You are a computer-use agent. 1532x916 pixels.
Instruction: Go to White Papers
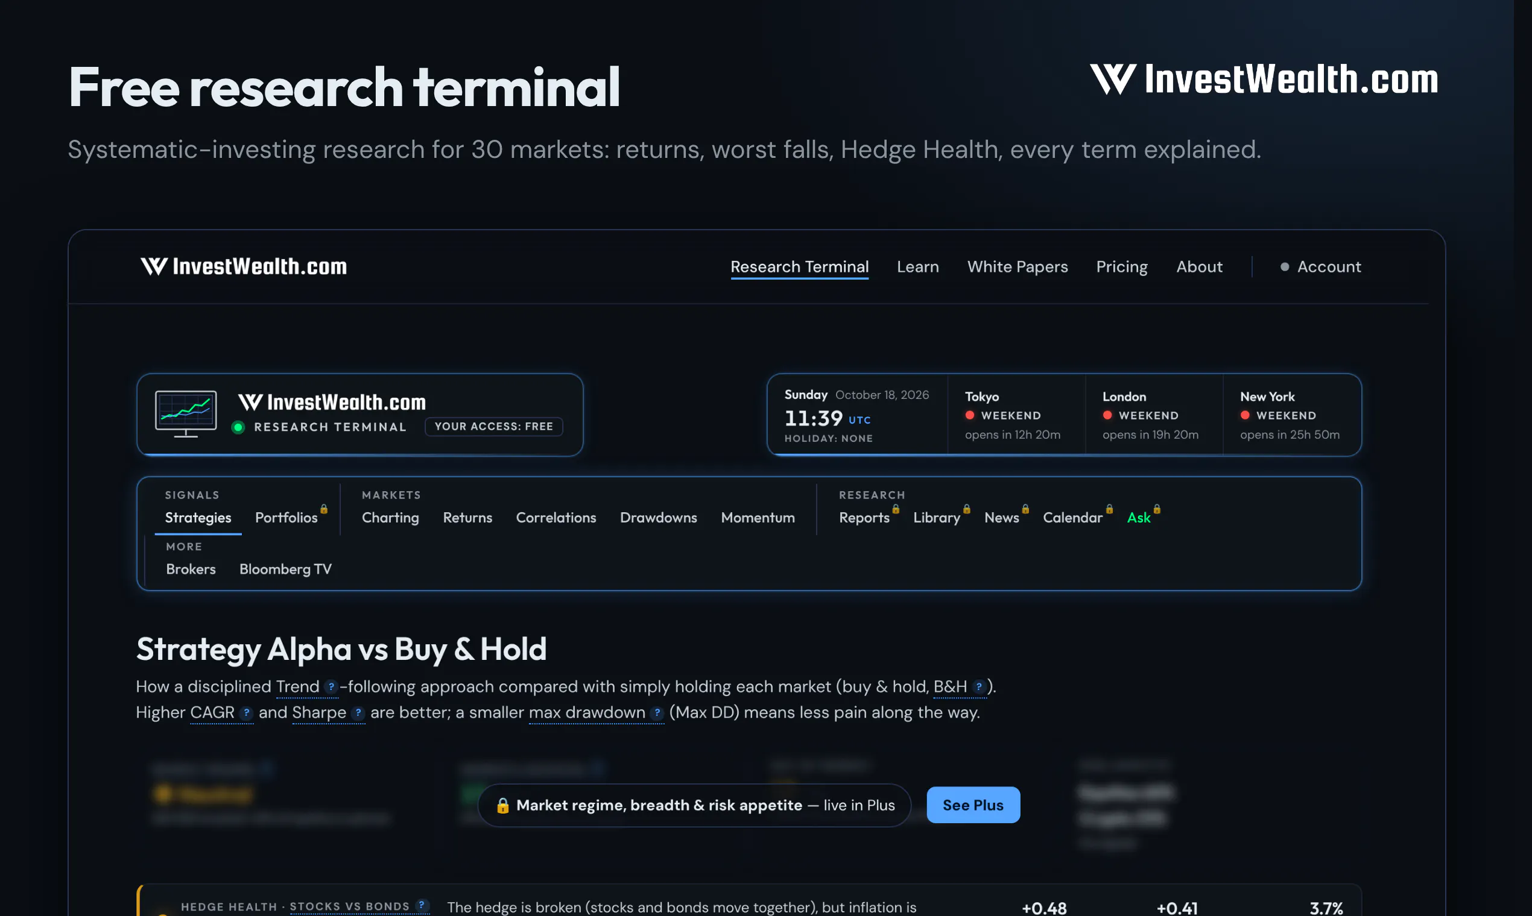click(1017, 266)
